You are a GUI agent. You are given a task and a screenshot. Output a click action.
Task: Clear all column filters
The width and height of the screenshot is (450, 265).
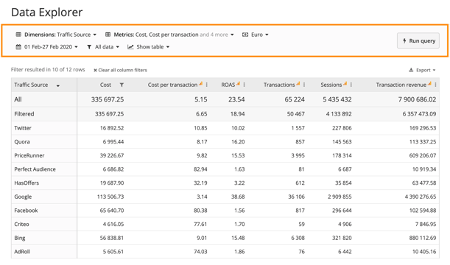120,70
